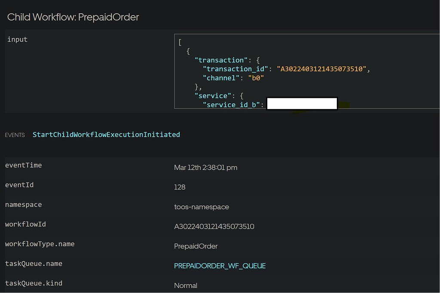
Task: Select the taskQueue.kind value Normal
Action: pyautogui.click(x=186, y=285)
